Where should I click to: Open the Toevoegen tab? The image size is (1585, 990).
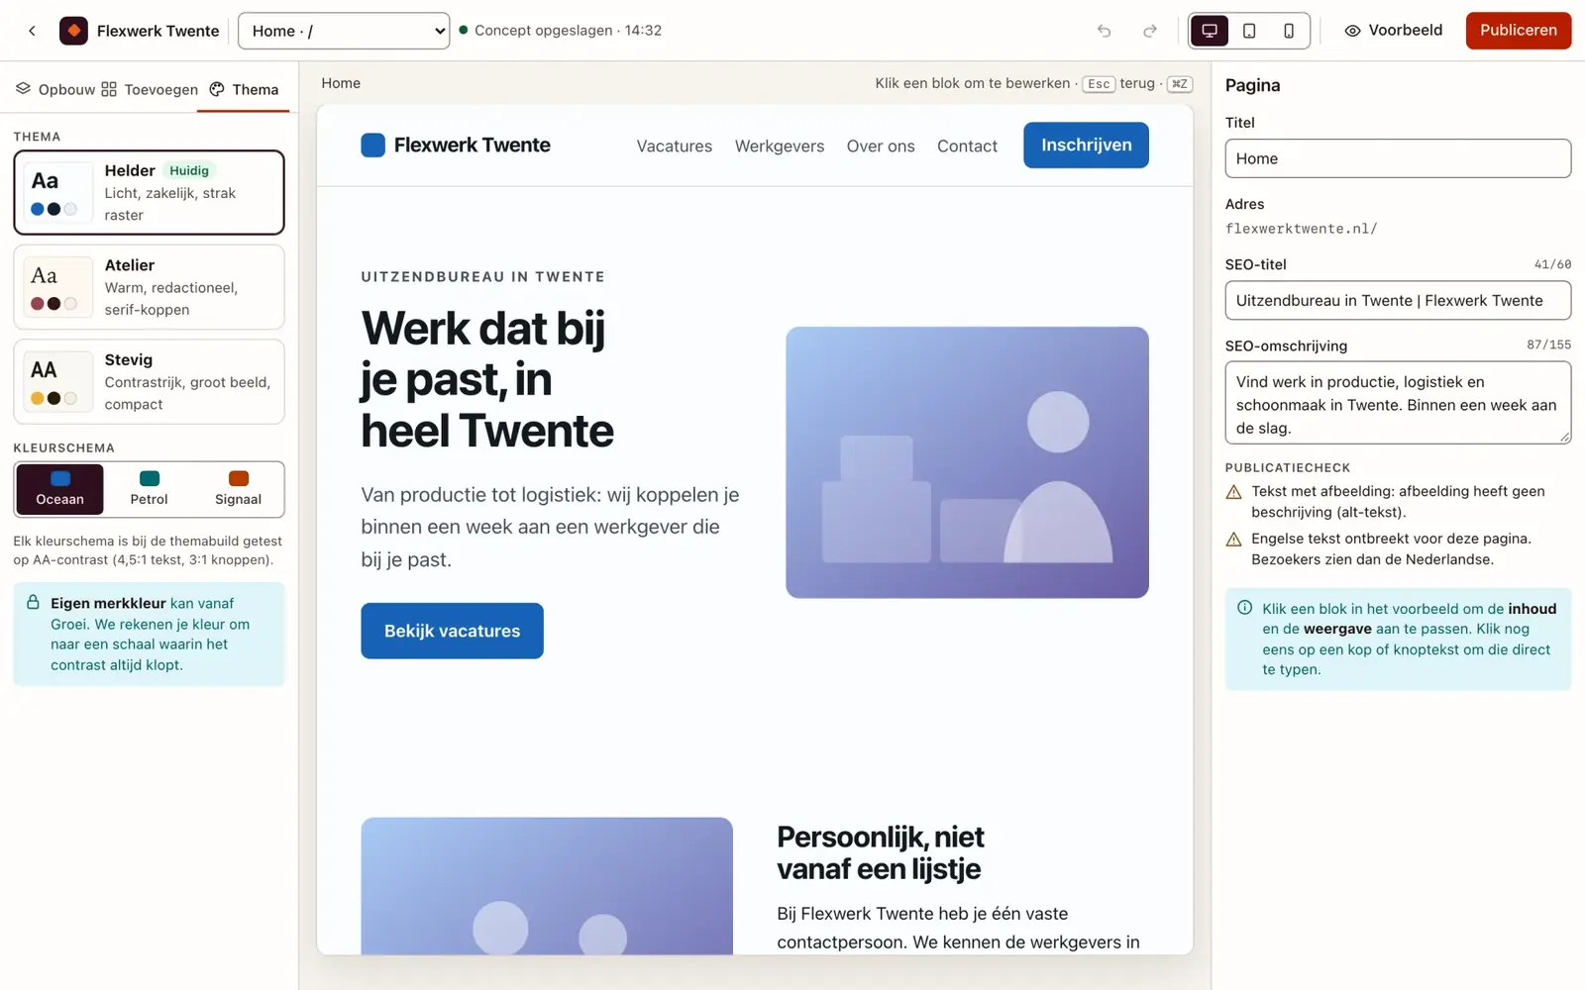[150, 89]
